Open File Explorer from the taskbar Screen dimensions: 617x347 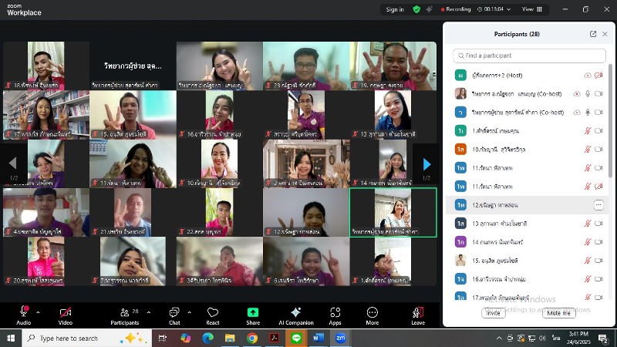point(230,338)
